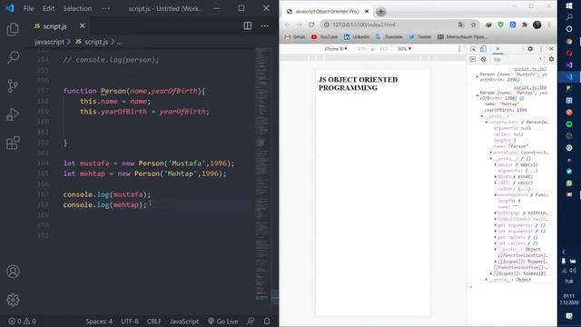
Task: Reload the page in Chrome
Action: click(311, 25)
